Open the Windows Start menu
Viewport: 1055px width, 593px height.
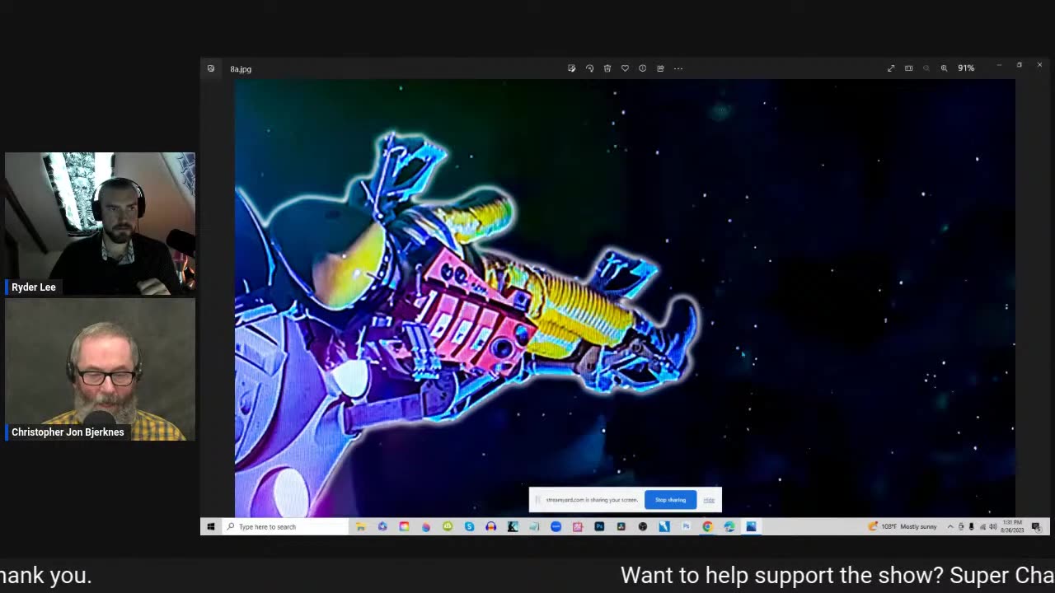point(211,526)
